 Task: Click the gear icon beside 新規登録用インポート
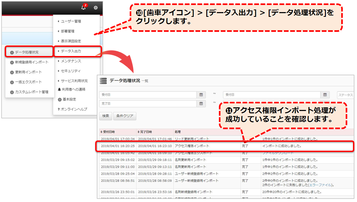pos(12,63)
